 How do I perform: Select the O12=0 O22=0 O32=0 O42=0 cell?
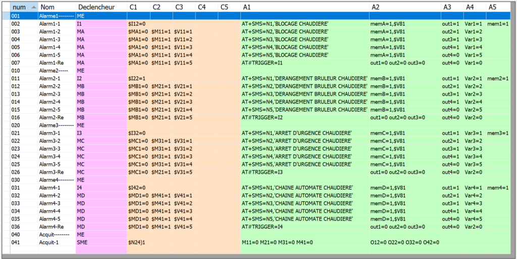click(x=404, y=242)
